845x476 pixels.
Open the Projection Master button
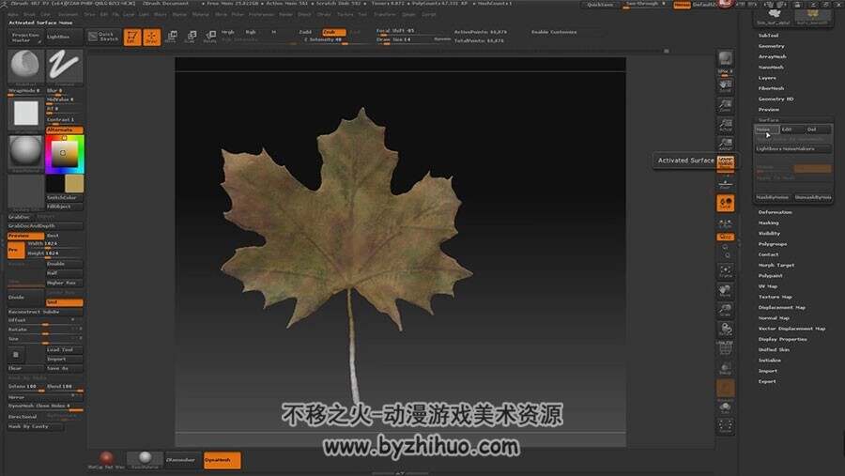[26, 37]
